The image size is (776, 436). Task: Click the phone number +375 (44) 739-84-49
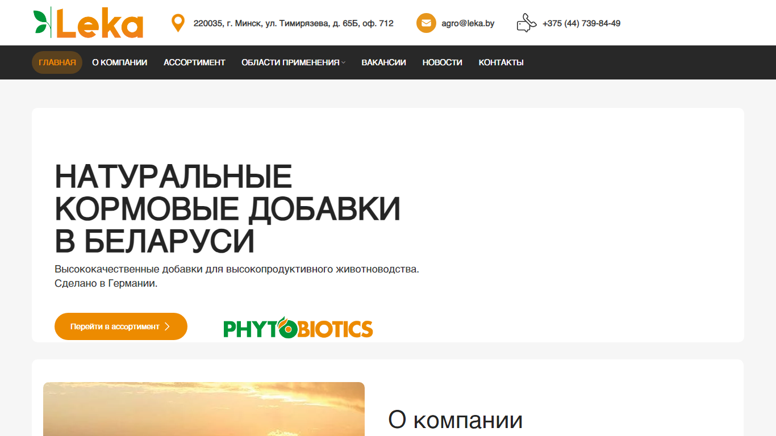point(581,23)
